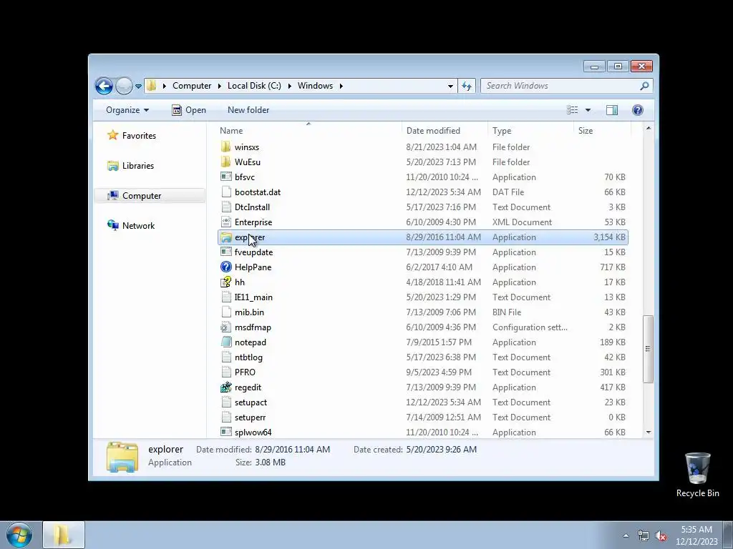Expand the arrow before Computer in breadcrumb
The image size is (733, 549).
point(165,86)
